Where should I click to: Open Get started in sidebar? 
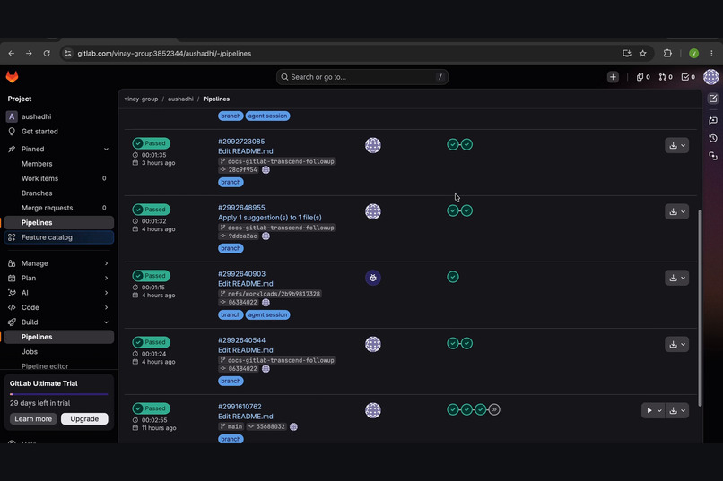click(x=58, y=132)
